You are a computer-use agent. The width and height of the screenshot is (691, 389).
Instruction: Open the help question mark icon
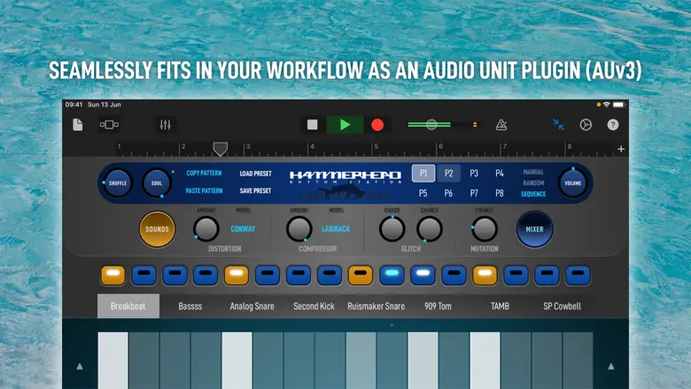[612, 125]
